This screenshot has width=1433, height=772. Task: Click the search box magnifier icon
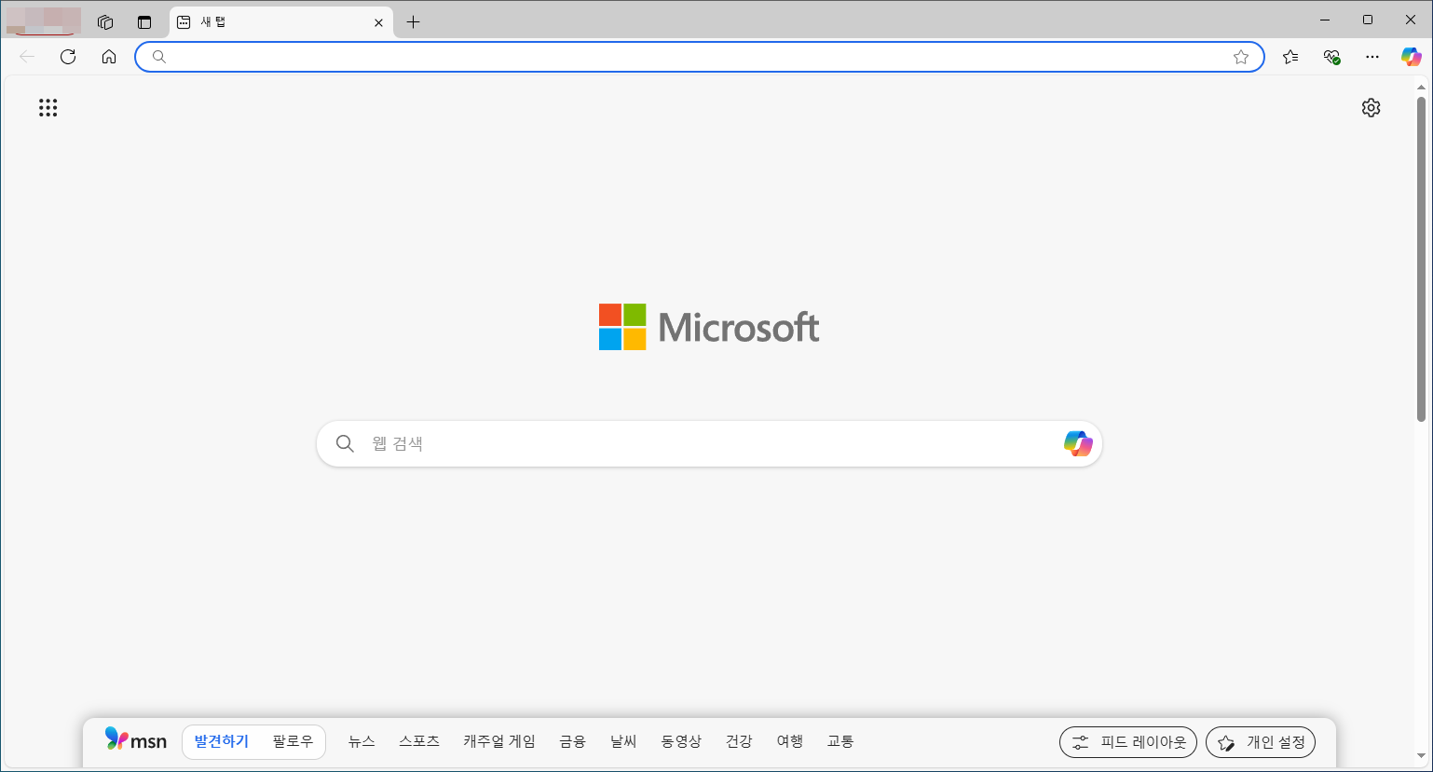[x=345, y=444]
